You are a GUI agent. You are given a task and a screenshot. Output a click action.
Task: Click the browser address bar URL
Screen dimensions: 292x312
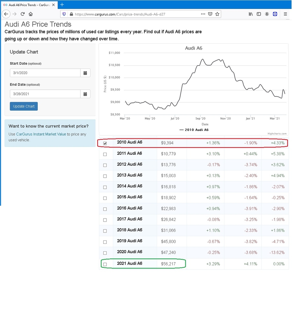click(x=120, y=14)
